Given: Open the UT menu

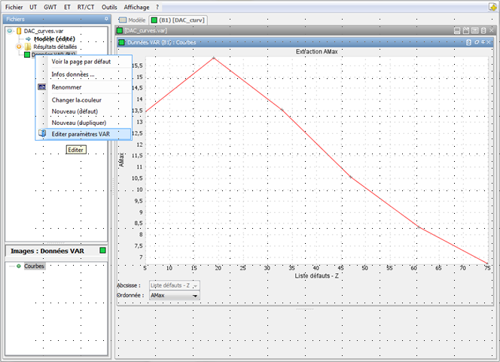Looking at the screenshot, I should click(33, 7).
